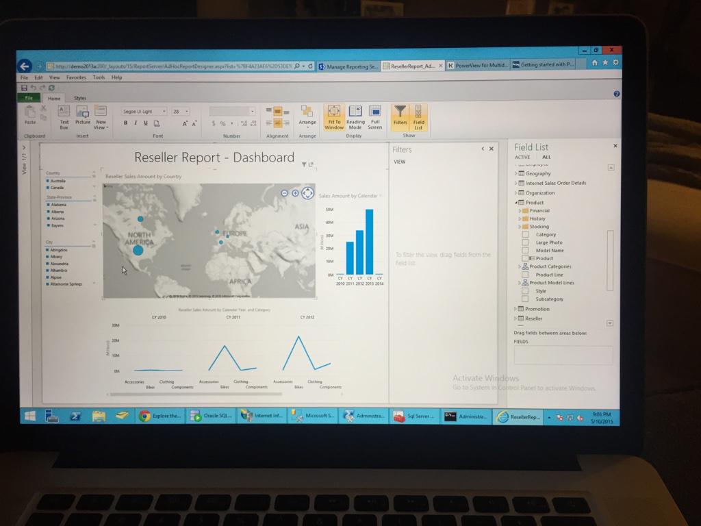Image resolution: width=701 pixels, height=526 pixels.
Task: Open the Tools menu
Action: pos(99,77)
